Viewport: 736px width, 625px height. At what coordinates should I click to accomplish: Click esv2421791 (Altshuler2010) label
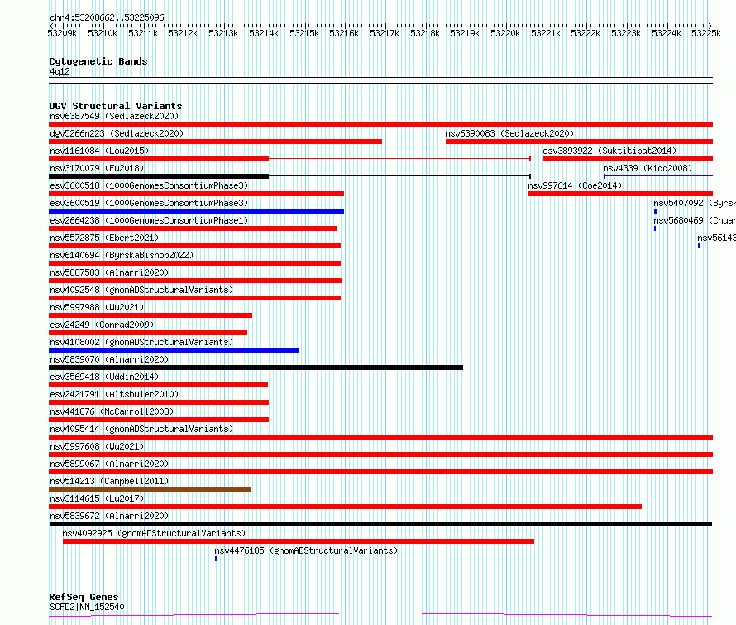click(x=114, y=394)
